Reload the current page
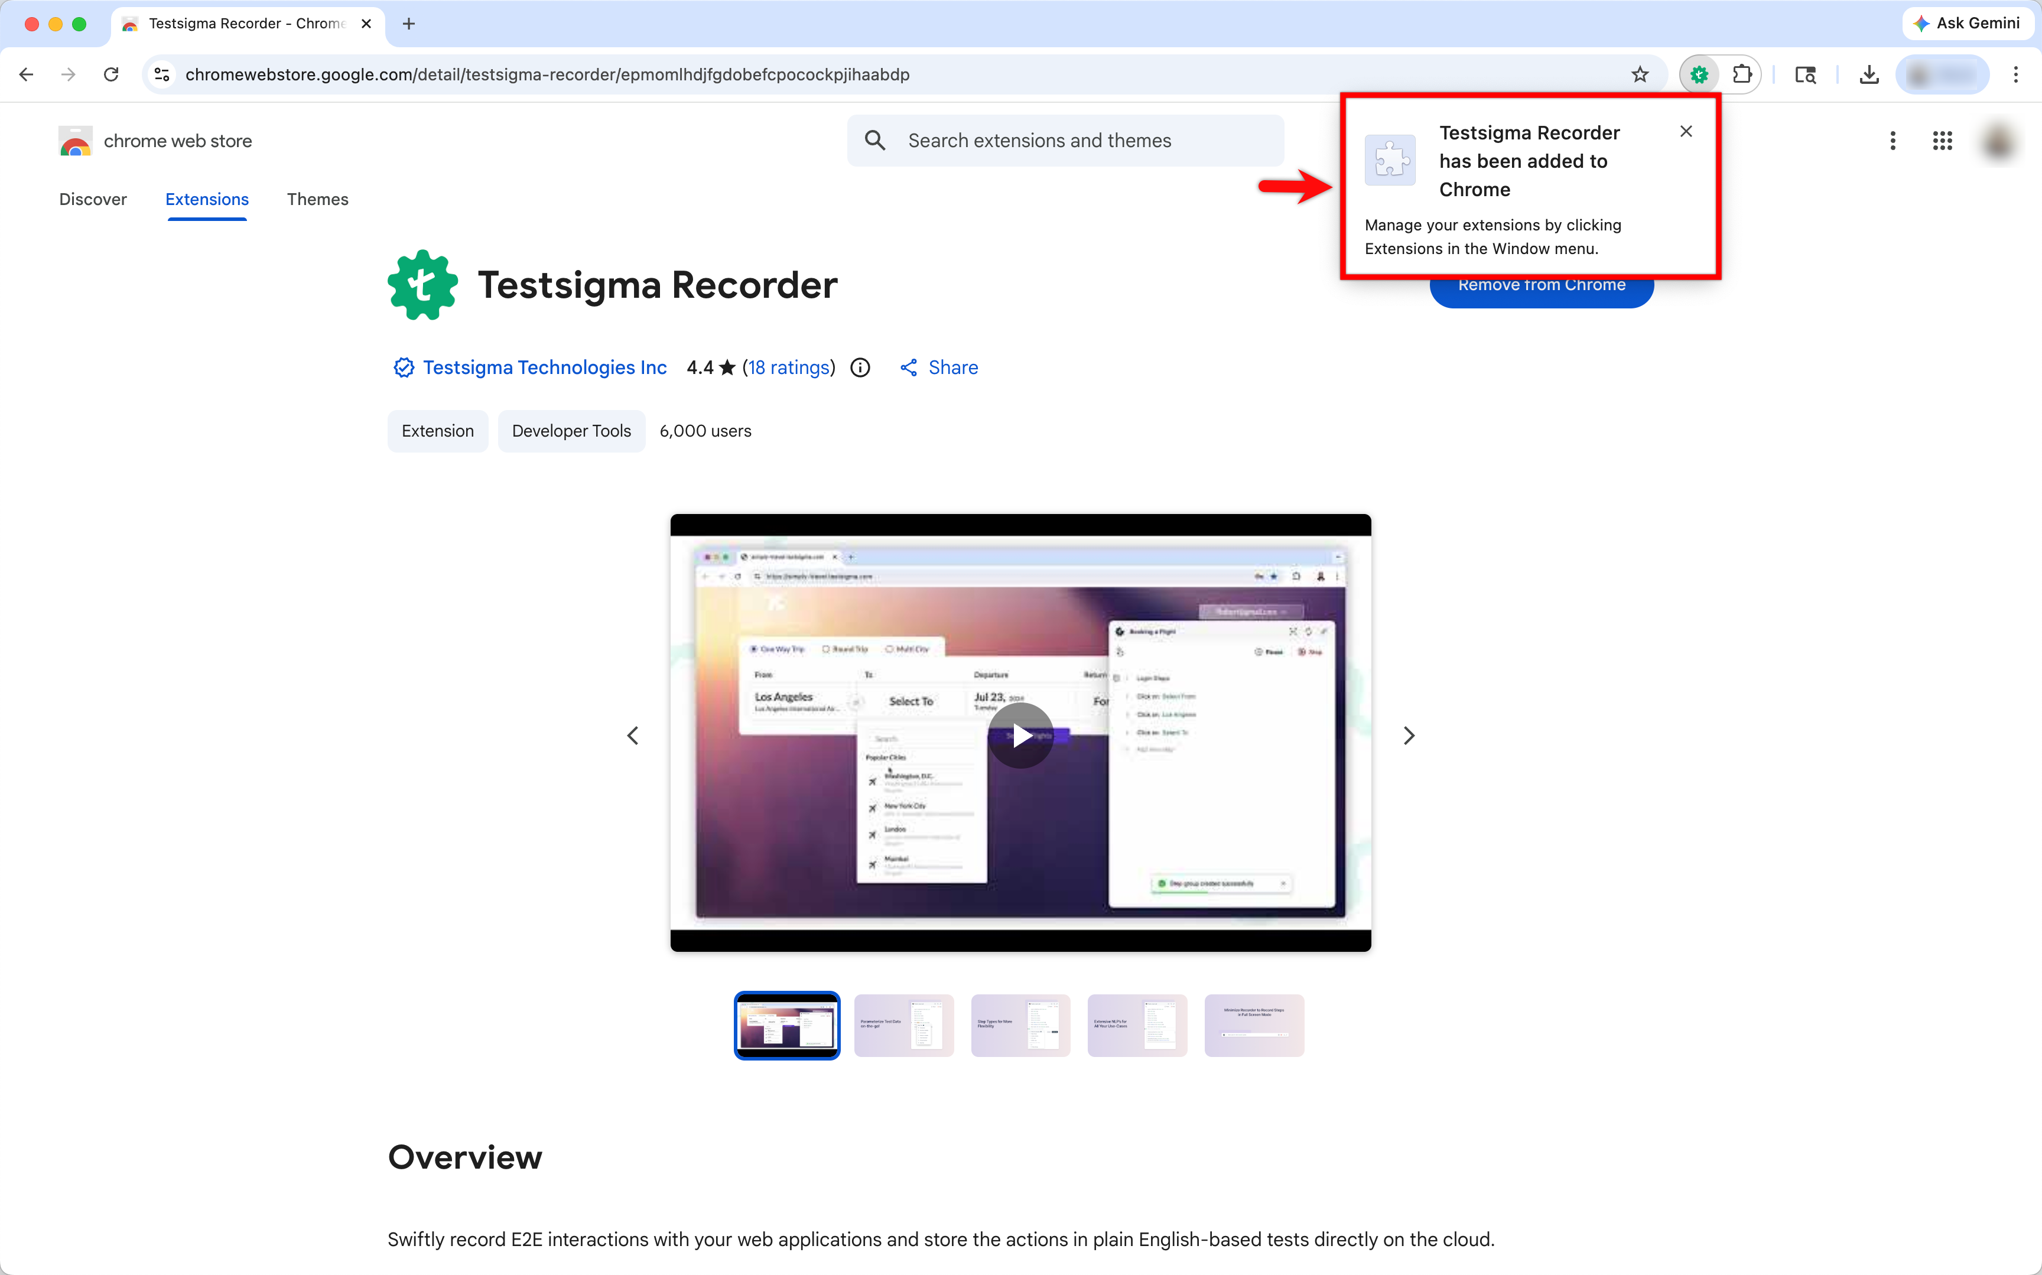 click(110, 74)
